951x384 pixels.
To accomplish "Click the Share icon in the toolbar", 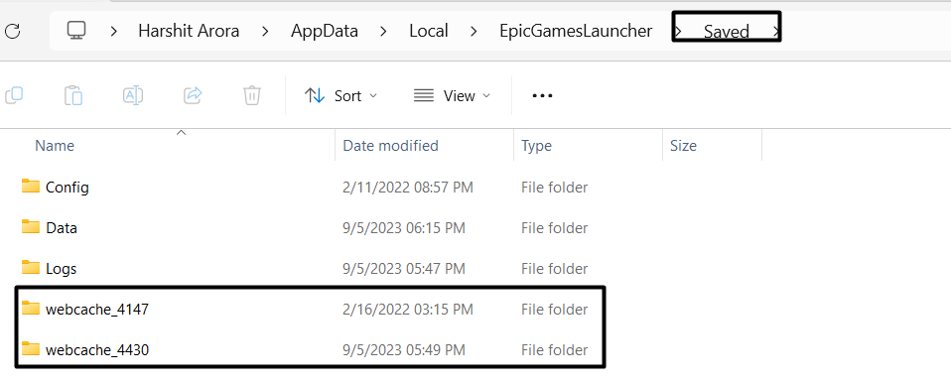I will tap(193, 95).
